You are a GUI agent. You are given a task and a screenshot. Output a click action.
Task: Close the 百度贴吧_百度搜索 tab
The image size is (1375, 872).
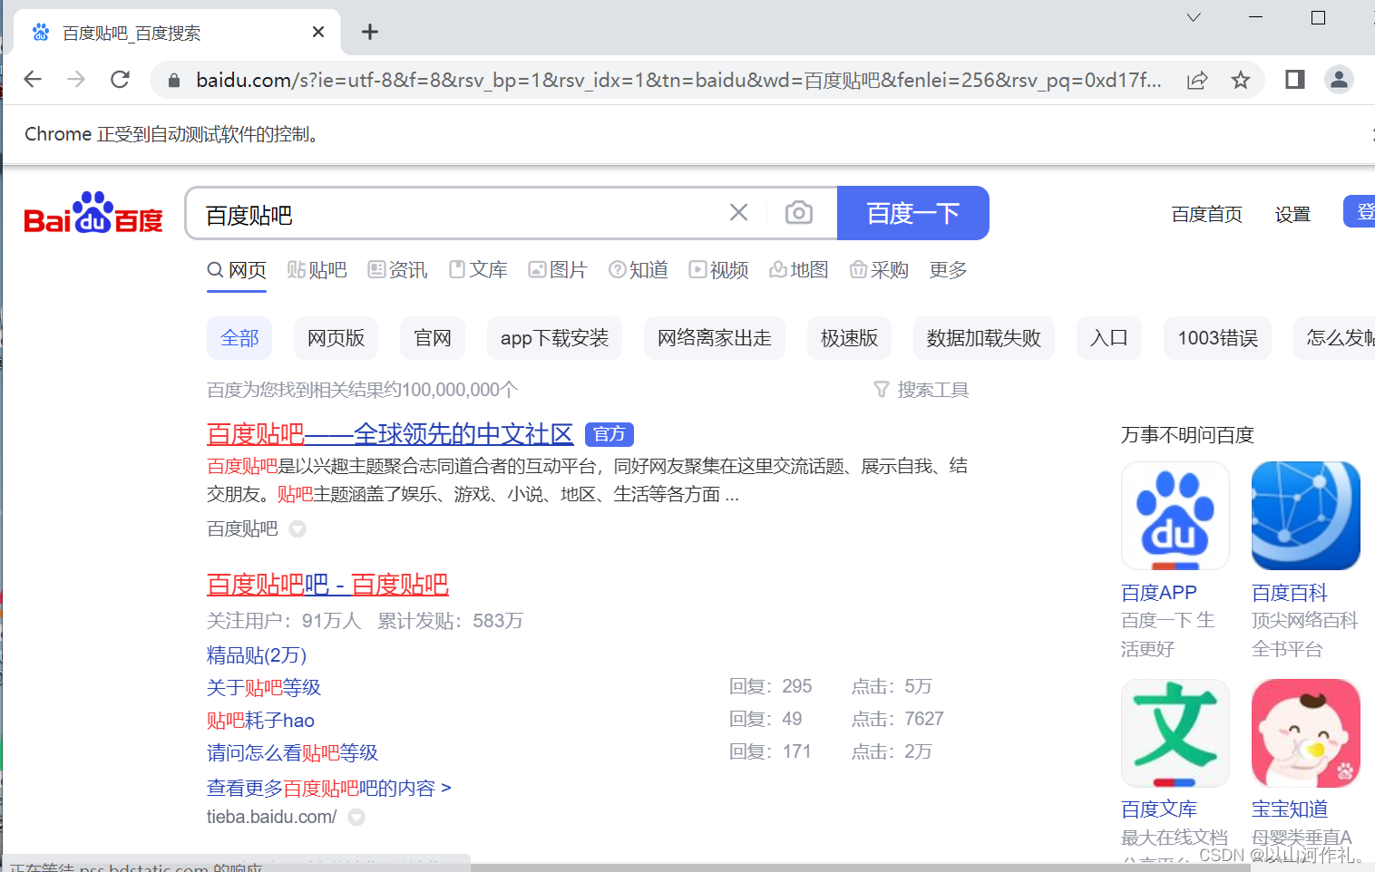[x=318, y=33]
